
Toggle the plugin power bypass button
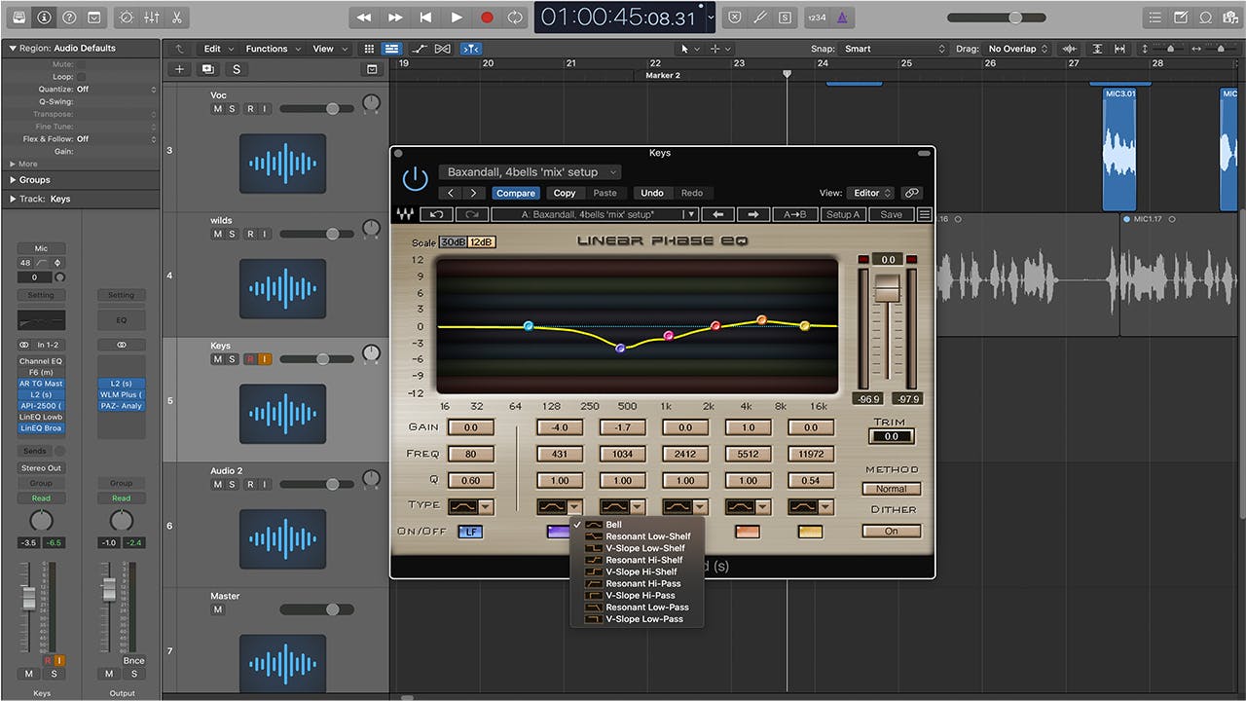(416, 178)
